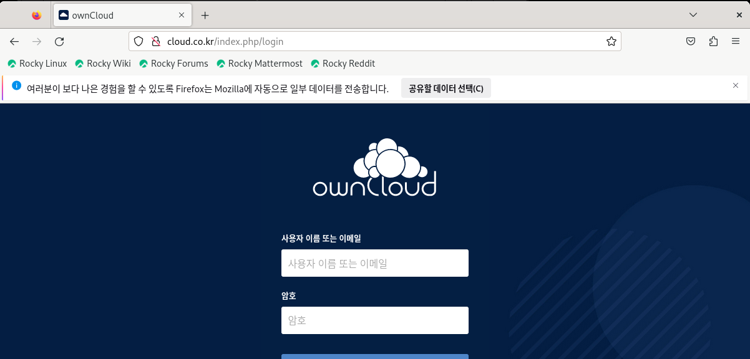Open the Extensions puzzle icon
750x359 pixels.
[713, 42]
